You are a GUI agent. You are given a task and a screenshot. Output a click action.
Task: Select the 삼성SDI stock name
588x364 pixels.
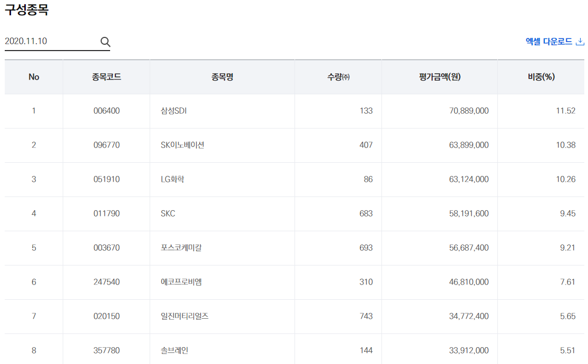174,111
